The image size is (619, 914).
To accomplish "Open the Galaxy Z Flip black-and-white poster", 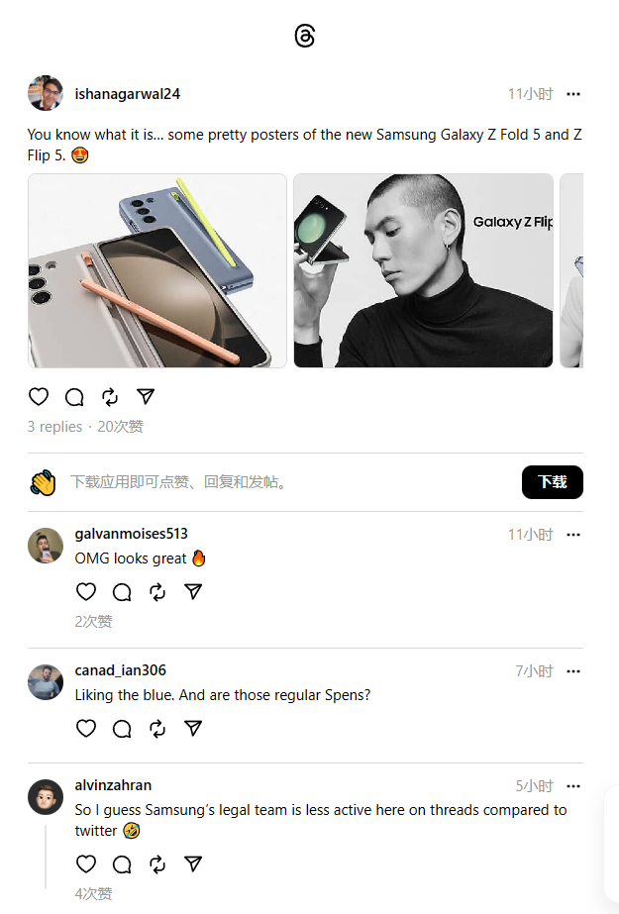I will [x=423, y=270].
